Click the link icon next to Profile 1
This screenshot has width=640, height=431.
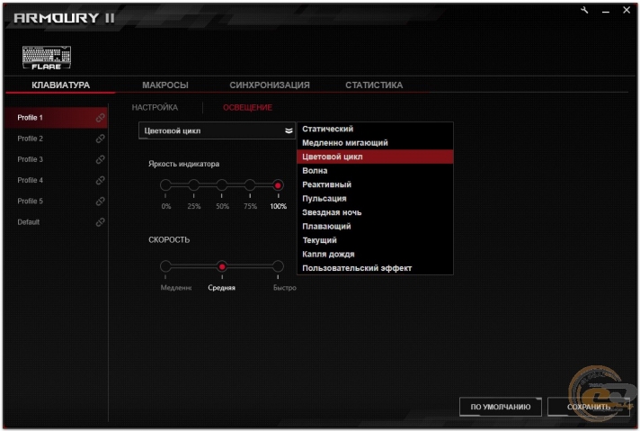100,118
